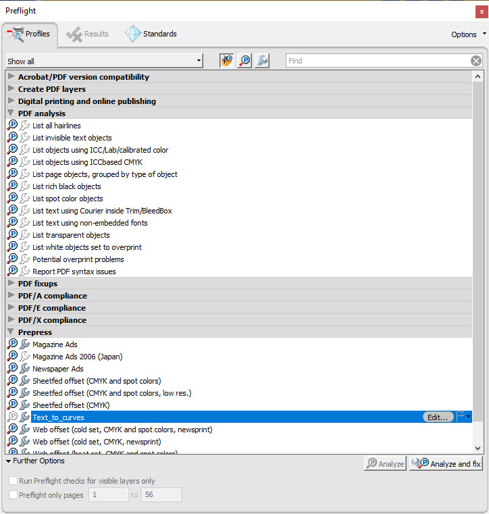Image resolution: width=489 pixels, height=514 pixels.
Task: Open the Options dropdown menu
Action: point(468,34)
